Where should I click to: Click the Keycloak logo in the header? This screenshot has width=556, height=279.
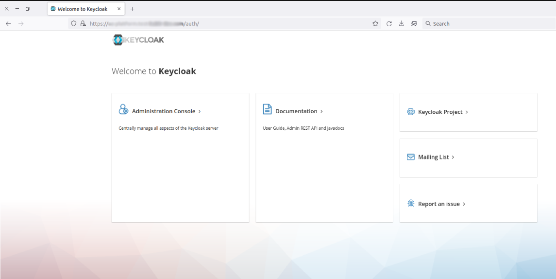pyautogui.click(x=138, y=40)
